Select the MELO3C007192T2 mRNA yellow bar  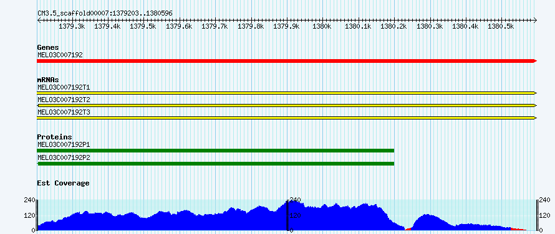(x=287, y=105)
